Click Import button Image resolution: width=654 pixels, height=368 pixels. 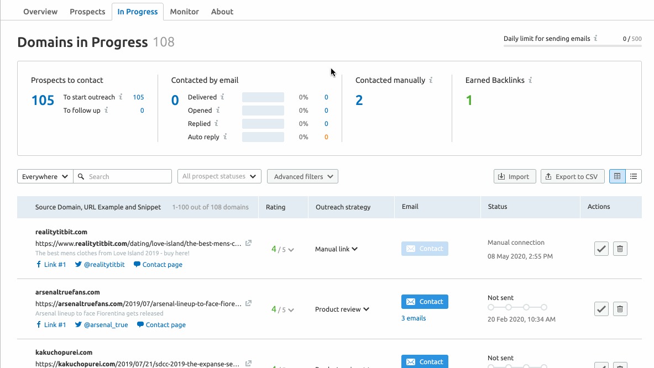tap(515, 176)
